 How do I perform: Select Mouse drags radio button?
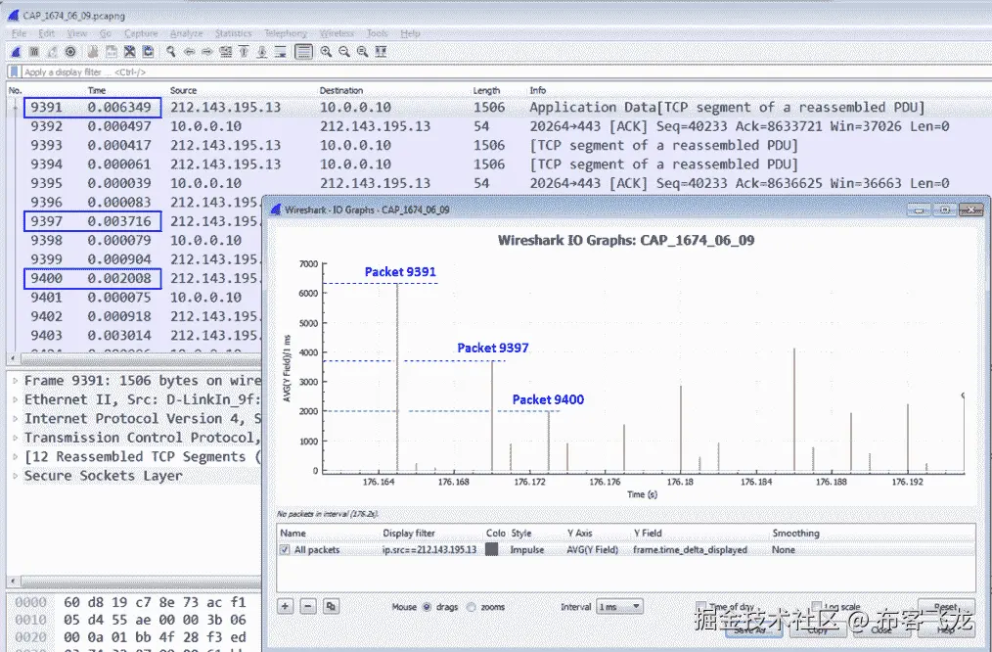(428, 607)
